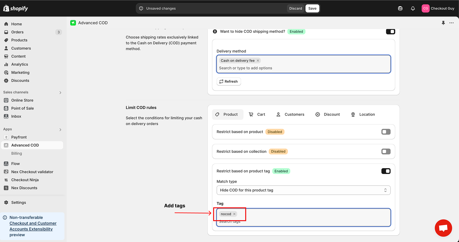This screenshot has height=242, width=459.
Task: Expand the Sales channels section
Action: pos(60,92)
